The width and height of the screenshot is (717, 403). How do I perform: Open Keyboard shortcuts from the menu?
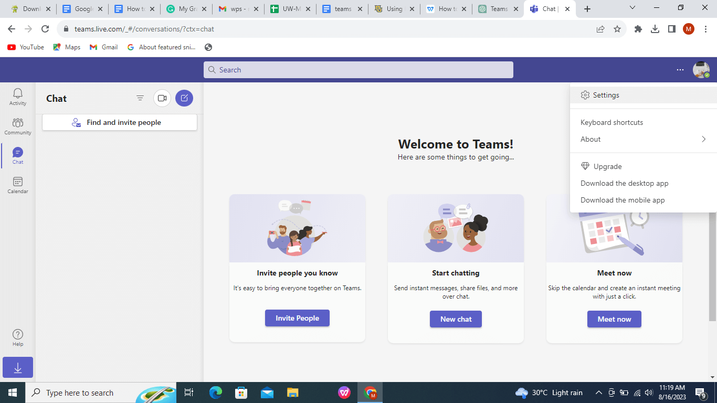point(611,122)
